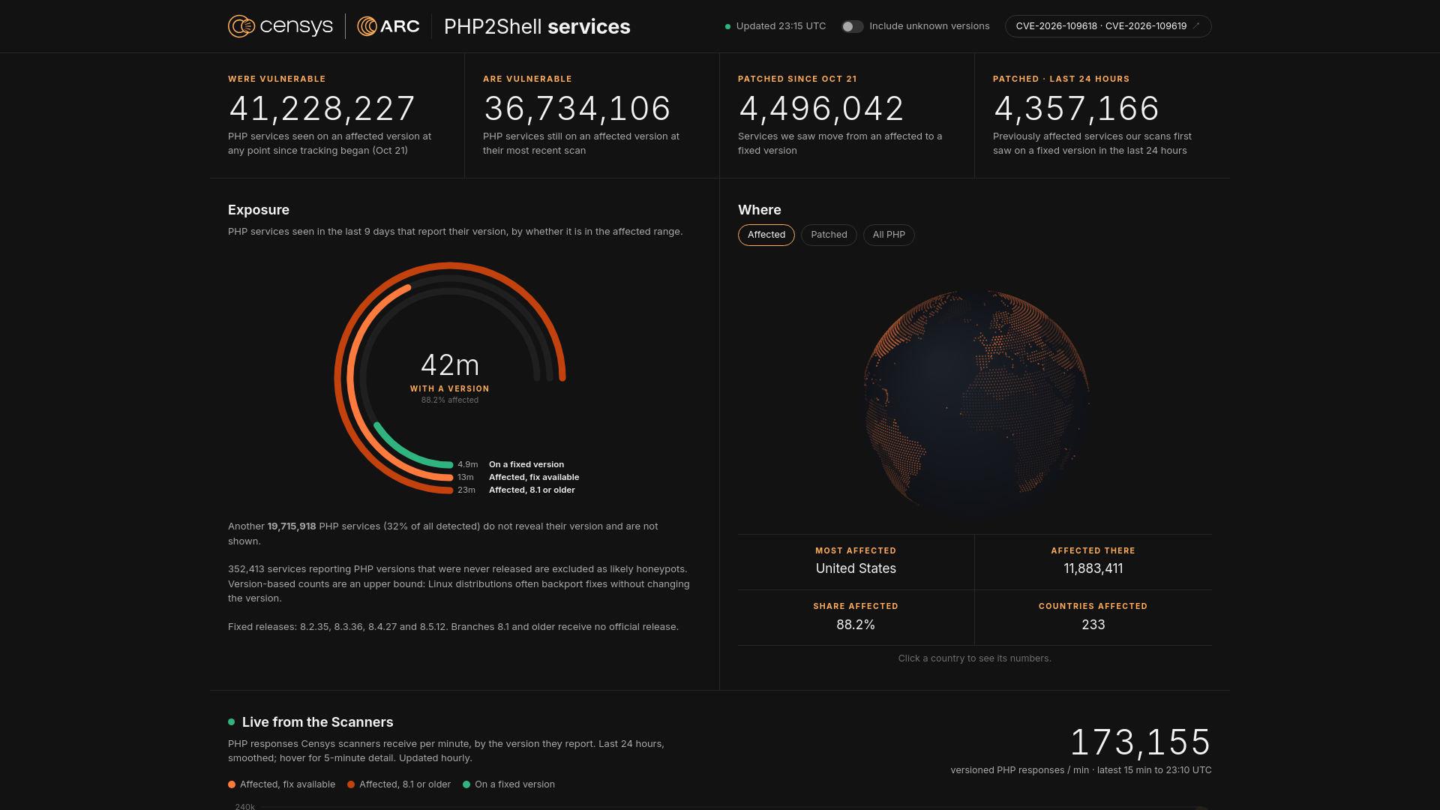Open CVE-2026-109618 · CVE-2026-109619 link
Viewport: 1440px width, 810px height.
pyautogui.click(x=1108, y=26)
